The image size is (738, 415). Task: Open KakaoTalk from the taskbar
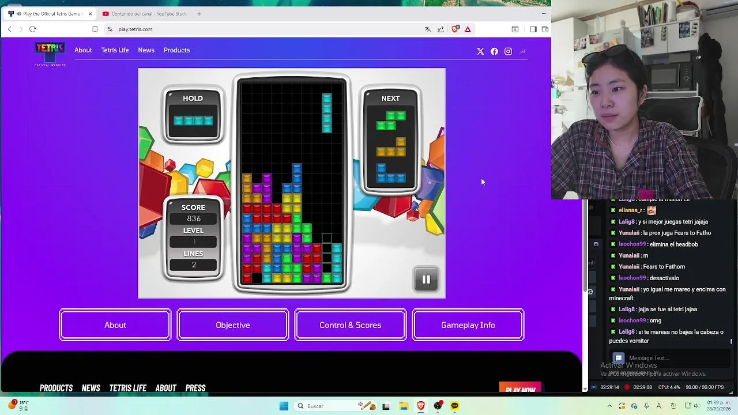455,406
